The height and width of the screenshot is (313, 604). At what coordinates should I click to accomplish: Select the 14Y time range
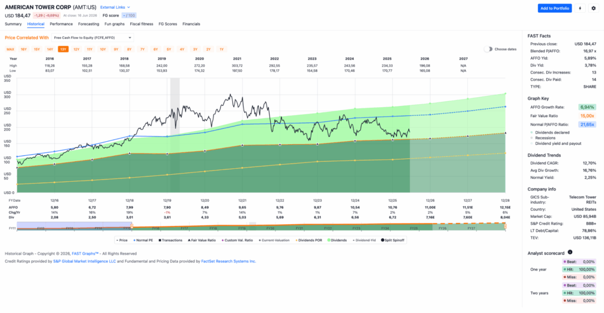[x=50, y=49]
